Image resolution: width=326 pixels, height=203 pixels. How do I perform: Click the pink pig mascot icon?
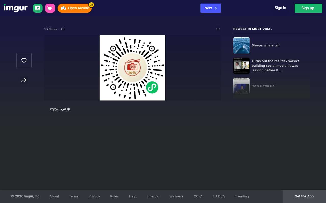pyautogui.click(x=50, y=8)
